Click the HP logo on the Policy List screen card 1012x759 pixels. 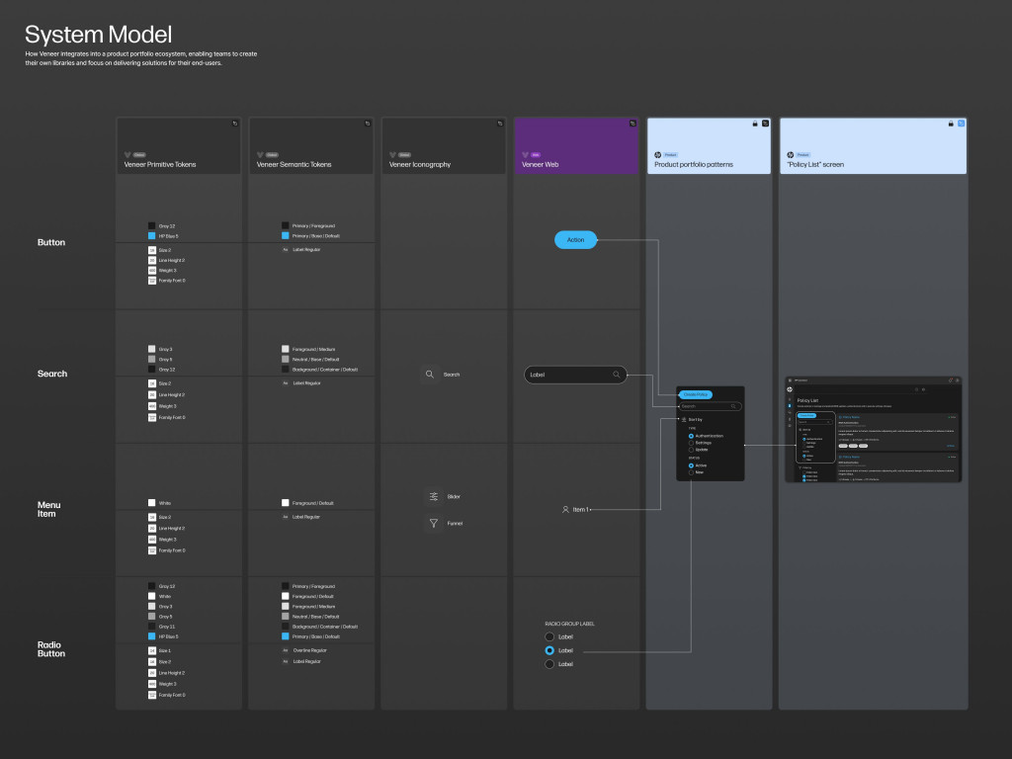tap(791, 154)
